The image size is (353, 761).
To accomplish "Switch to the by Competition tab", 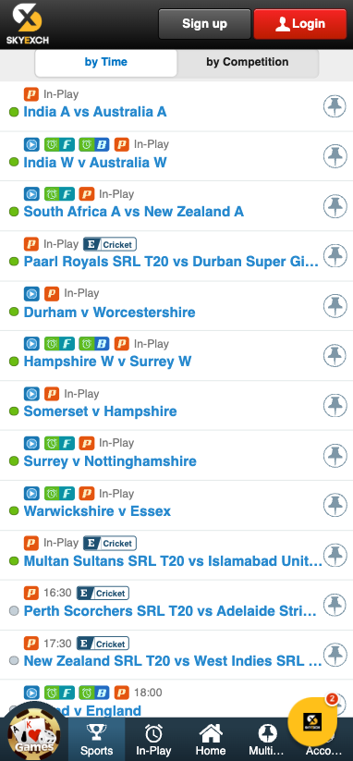I will (x=248, y=62).
